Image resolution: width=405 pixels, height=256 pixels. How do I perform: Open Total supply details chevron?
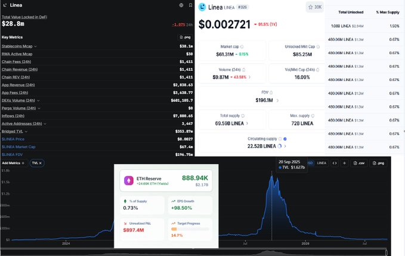(247, 123)
